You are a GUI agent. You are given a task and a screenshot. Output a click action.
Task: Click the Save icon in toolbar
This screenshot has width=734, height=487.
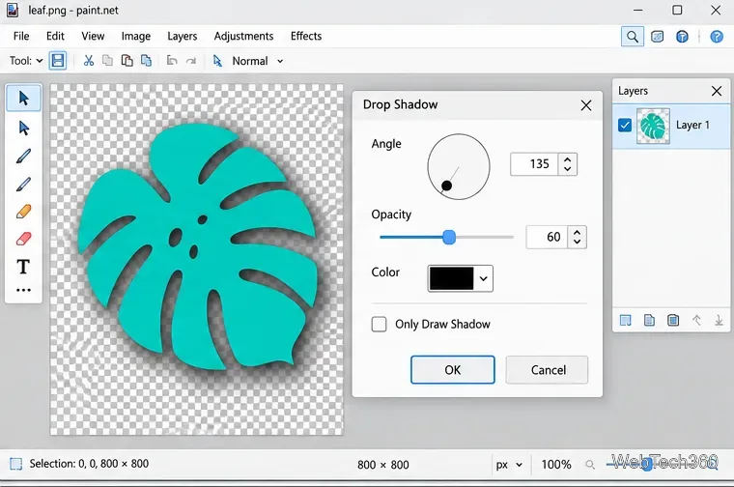coord(58,61)
